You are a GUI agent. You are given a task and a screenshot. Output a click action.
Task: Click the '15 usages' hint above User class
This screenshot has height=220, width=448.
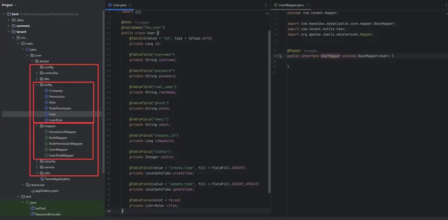click(x=142, y=22)
